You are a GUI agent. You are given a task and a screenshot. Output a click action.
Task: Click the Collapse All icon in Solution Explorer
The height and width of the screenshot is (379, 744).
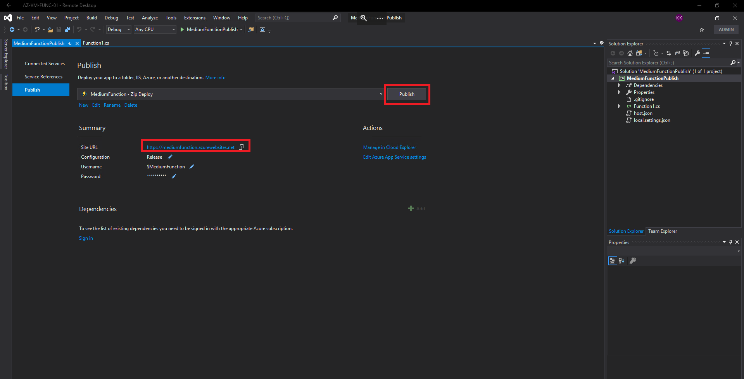click(677, 53)
